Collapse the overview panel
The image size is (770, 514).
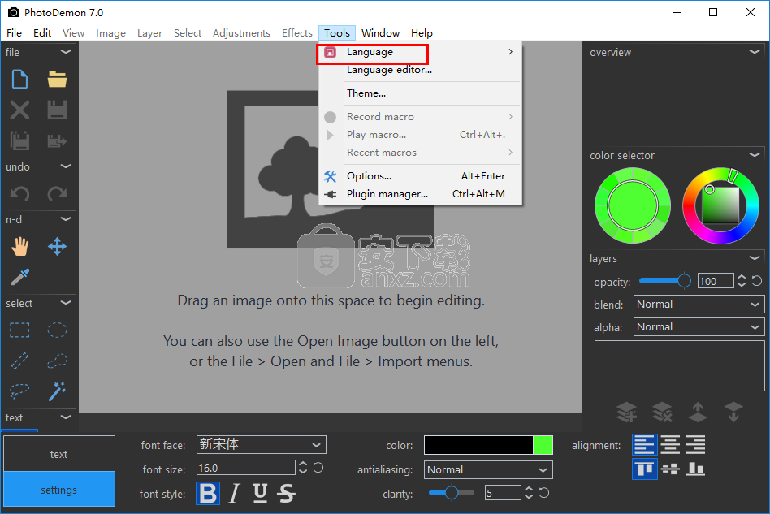[x=755, y=51]
